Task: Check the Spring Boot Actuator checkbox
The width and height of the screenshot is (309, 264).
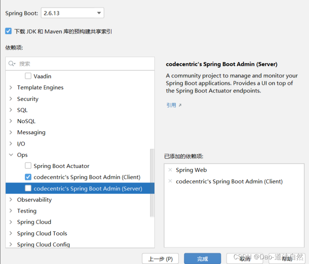Action: [28, 166]
